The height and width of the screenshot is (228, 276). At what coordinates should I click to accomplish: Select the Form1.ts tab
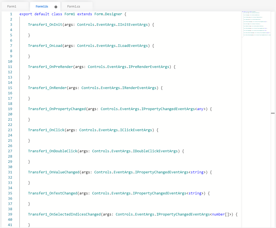point(42,6)
